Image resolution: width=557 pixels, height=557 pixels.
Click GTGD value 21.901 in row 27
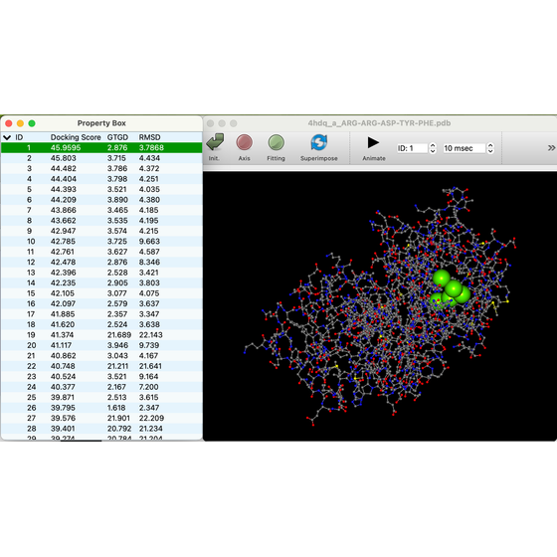(119, 418)
